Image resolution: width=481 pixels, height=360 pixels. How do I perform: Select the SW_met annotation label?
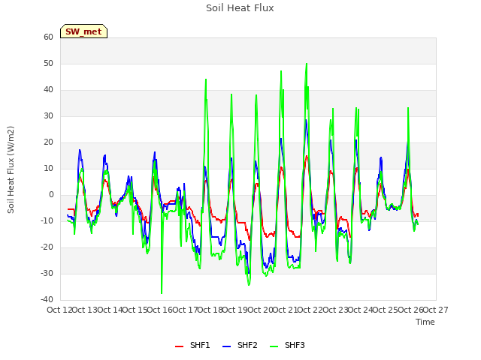pyautogui.click(x=83, y=31)
